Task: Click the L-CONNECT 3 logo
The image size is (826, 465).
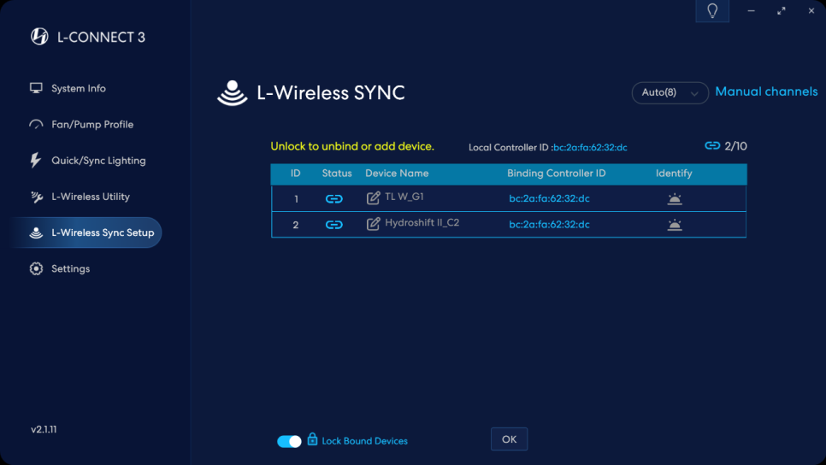Action: (39, 37)
